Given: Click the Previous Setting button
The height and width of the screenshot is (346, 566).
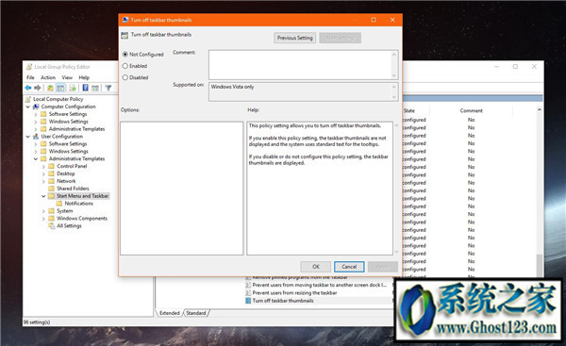Looking at the screenshot, I should point(295,38).
